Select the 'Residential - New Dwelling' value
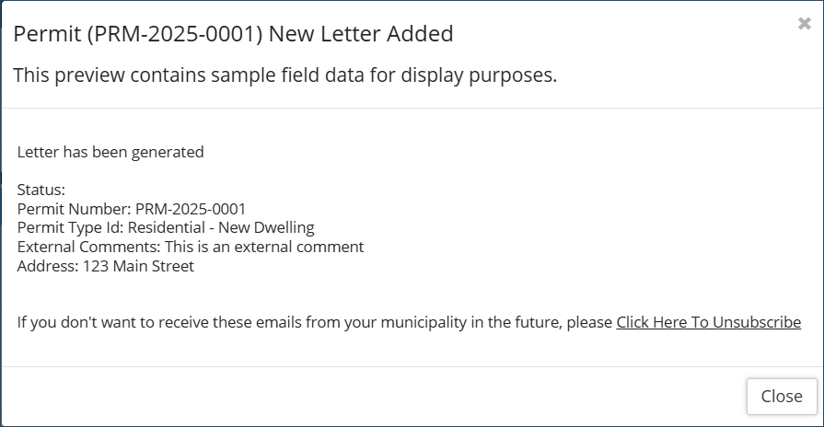This screenshot has width=824, height=427. (x=221, y=227)
